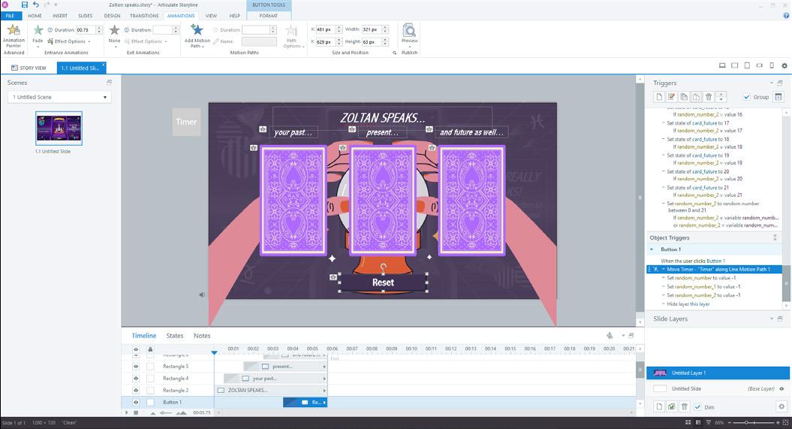The width and height of the screenshot is (792, 429).
Task: Lock Button 1 in the timeline
Action: (x=150, y=403)
